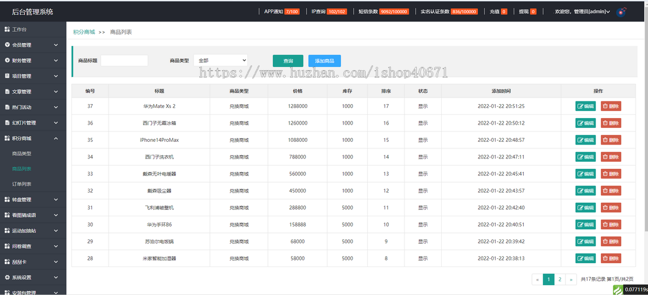Image resolution: width=648 pixels, height=295 pixels.
Task: Edit the 华为Mate Xs 2 product
Action: [585, 106]
